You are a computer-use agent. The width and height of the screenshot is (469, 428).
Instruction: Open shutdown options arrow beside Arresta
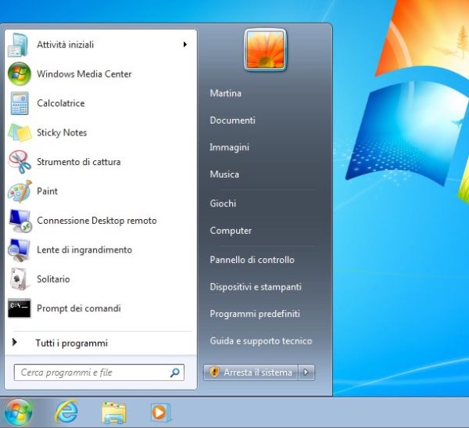[307, 372]
